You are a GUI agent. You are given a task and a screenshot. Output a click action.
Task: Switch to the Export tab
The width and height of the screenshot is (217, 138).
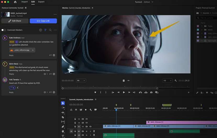coord(41,2)
